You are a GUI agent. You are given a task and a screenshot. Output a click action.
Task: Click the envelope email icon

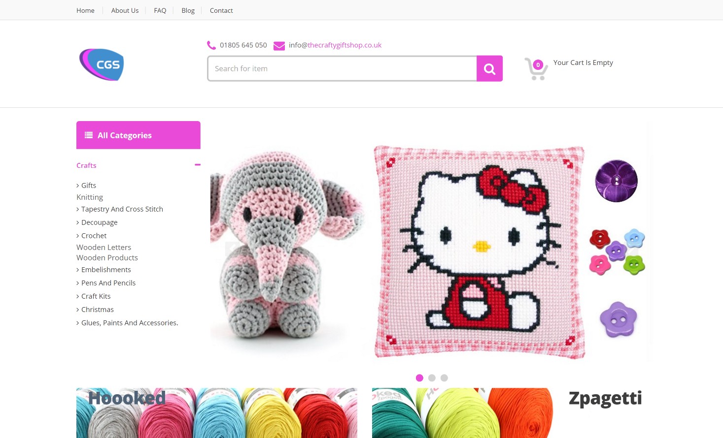279,46
